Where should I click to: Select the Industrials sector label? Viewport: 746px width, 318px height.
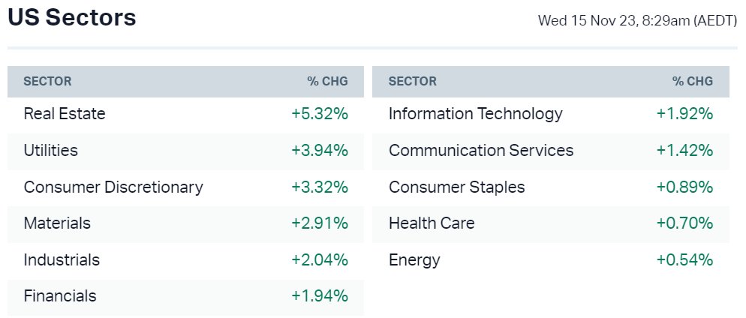point(62,260)
